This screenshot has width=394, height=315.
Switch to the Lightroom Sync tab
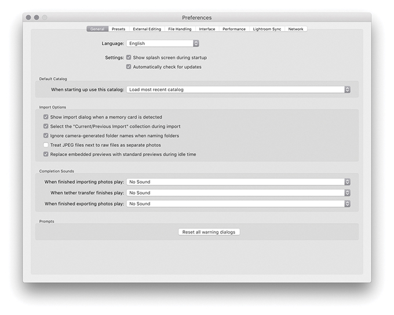point(267,29)
